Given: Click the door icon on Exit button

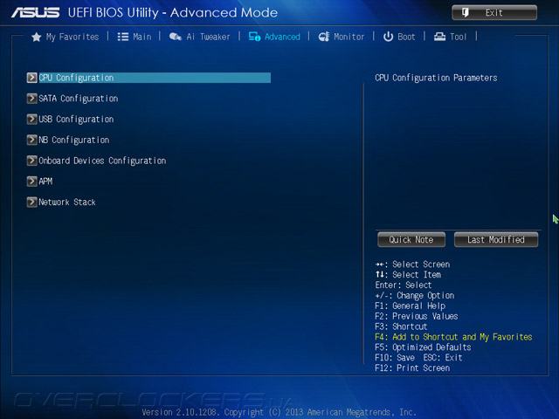Looking at the screenshot, I should pos(466,13).
